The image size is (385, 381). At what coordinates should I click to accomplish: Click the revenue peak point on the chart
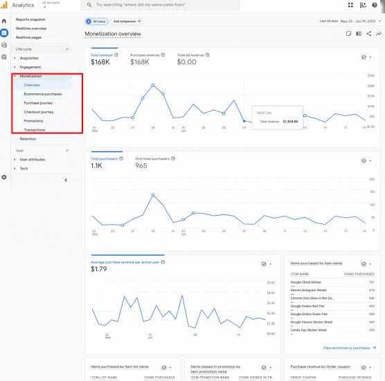(x=153, y=85)
